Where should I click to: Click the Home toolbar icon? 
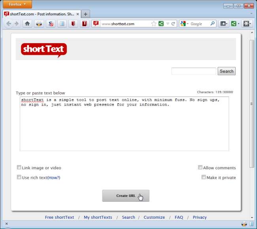click(27, 24)
